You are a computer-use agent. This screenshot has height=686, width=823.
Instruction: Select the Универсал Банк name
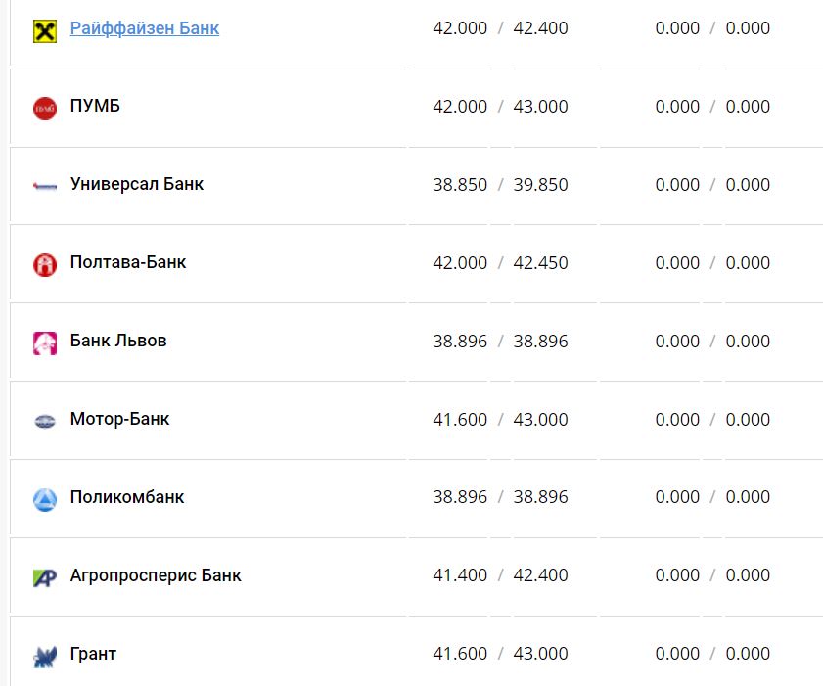tap(137, 184)
